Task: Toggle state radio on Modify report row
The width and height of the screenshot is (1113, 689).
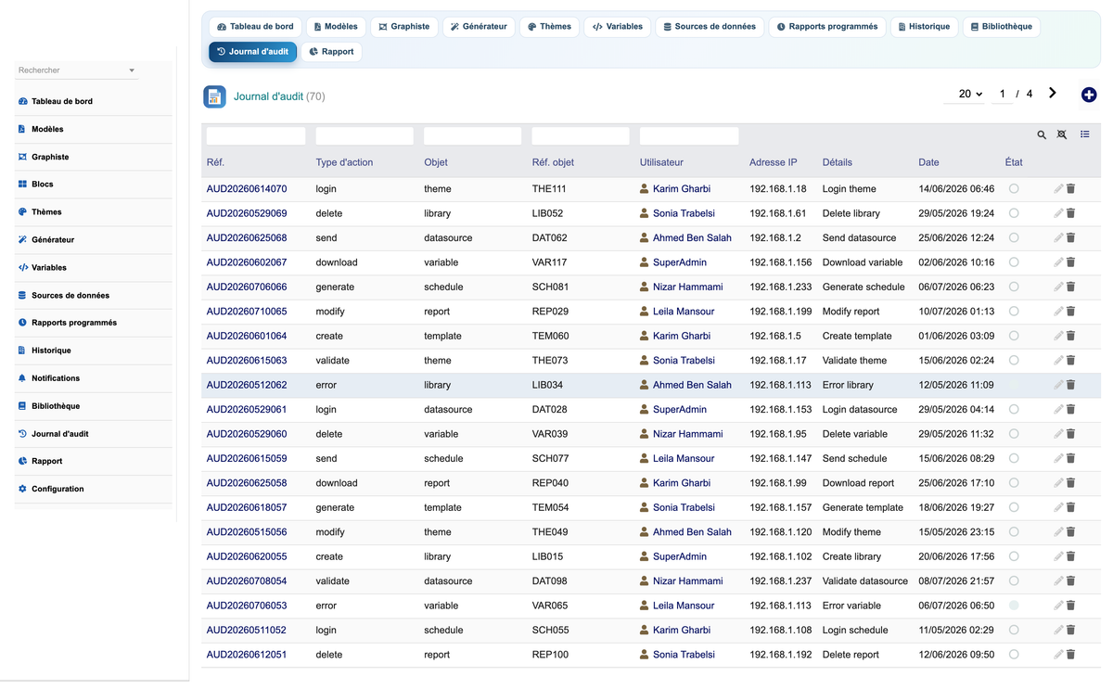Action: (x=1014, y=312)
